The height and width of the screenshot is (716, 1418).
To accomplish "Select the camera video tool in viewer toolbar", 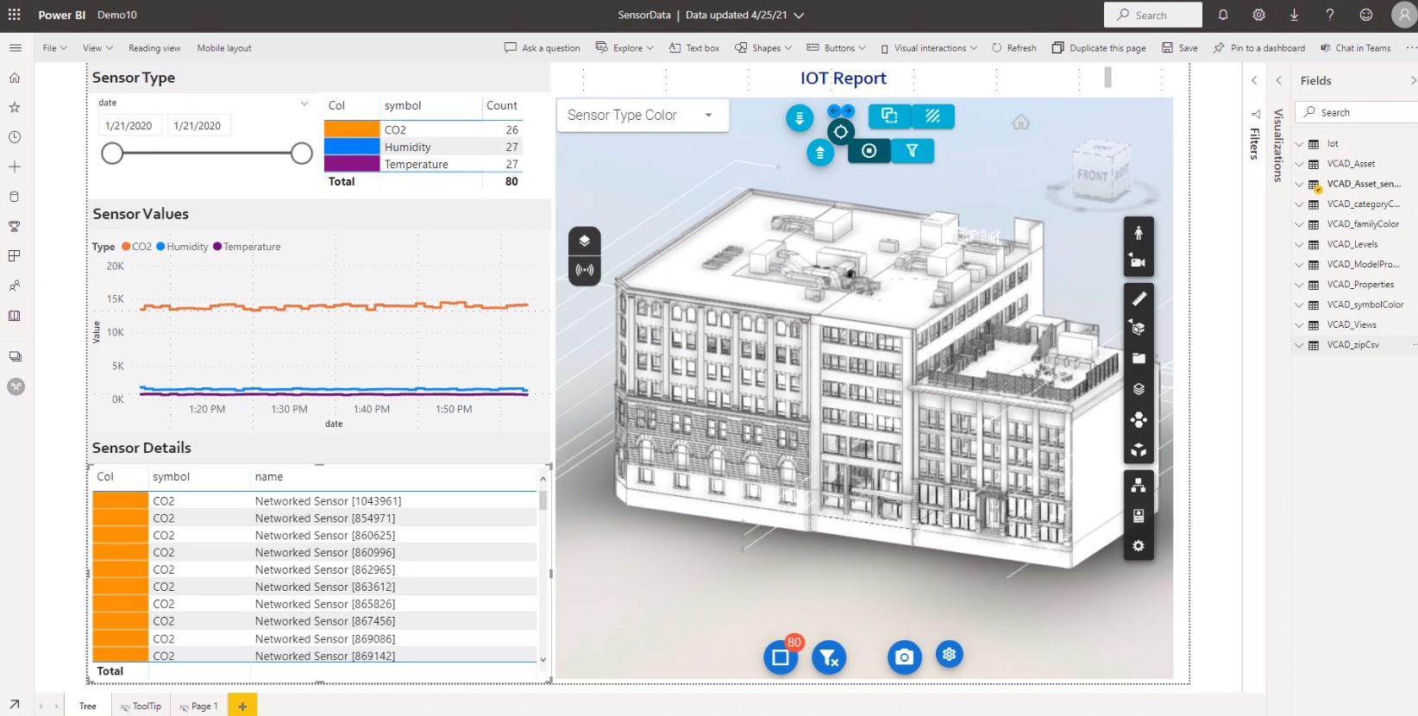I will click(1139, 261).
